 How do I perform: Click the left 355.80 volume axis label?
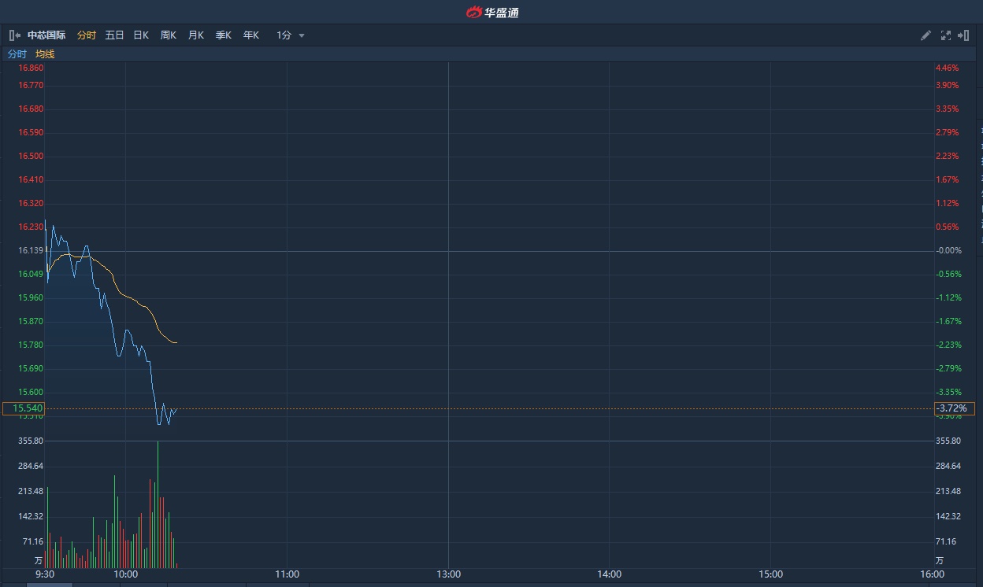coord(31,441)
